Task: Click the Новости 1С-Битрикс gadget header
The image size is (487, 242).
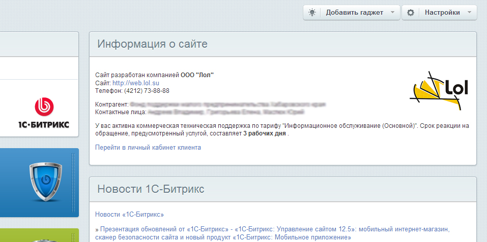Action: (151, 189)
